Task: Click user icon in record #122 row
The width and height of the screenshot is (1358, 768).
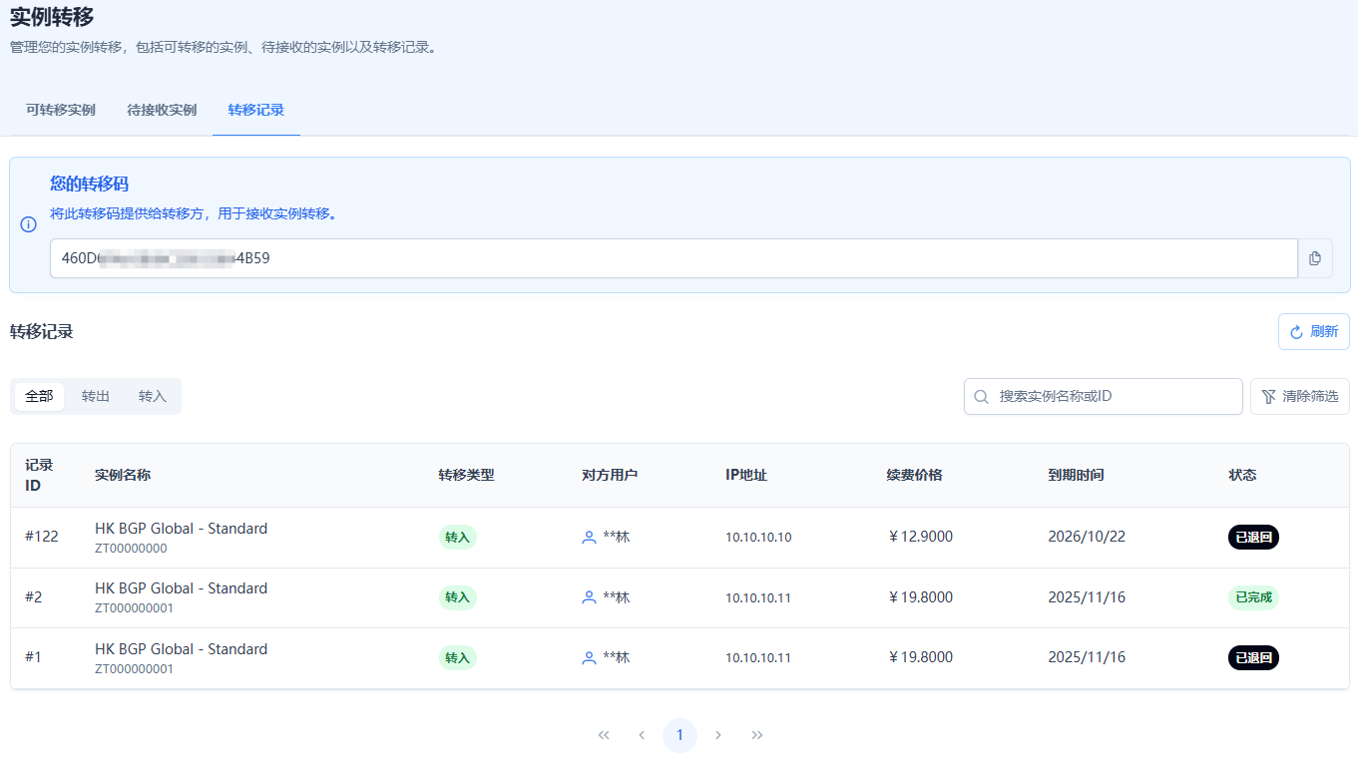Action: (x=589, y=538)
